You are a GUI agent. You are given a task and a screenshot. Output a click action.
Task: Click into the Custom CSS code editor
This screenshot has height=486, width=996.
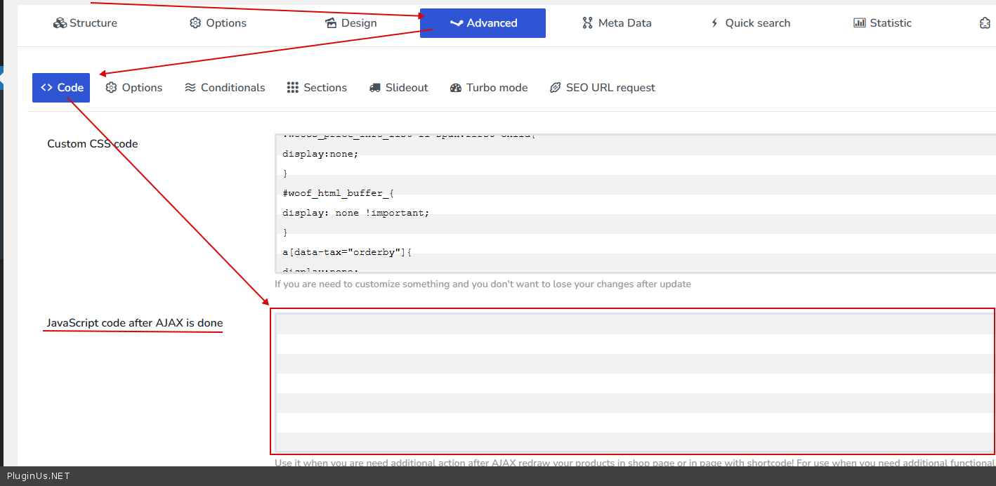pos(632,204)
